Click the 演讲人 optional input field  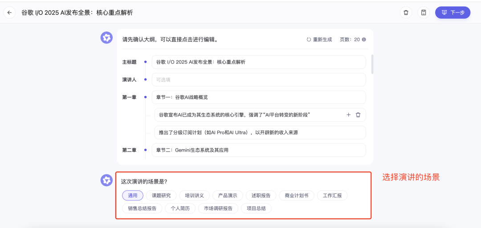259,80
